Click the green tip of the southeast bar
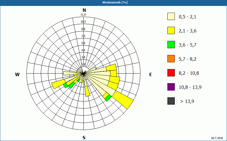227x141 pixels. point(108,98)
